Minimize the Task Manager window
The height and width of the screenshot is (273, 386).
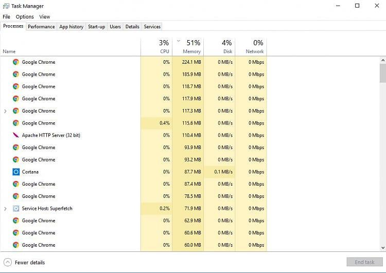pos(338,6)
